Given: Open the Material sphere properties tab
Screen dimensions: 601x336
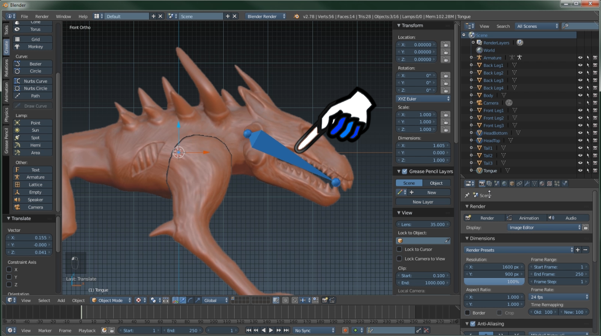Looking at the screenshot, I should tap(542, 184).
